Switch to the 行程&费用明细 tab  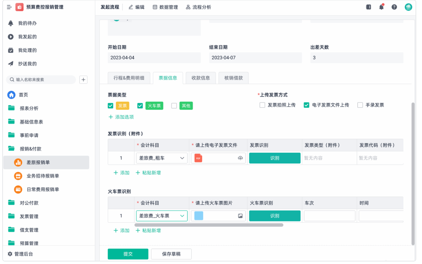[129, 78]
